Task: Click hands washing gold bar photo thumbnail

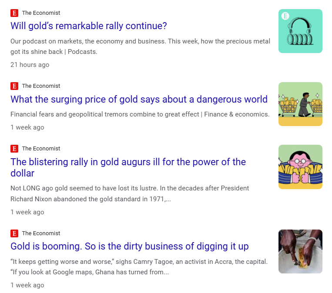Action: (300, 251)
